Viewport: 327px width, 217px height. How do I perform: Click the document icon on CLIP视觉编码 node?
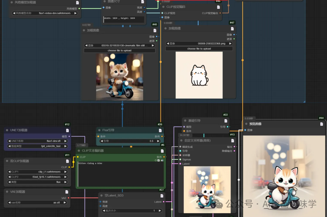click(x=218, y=7)
